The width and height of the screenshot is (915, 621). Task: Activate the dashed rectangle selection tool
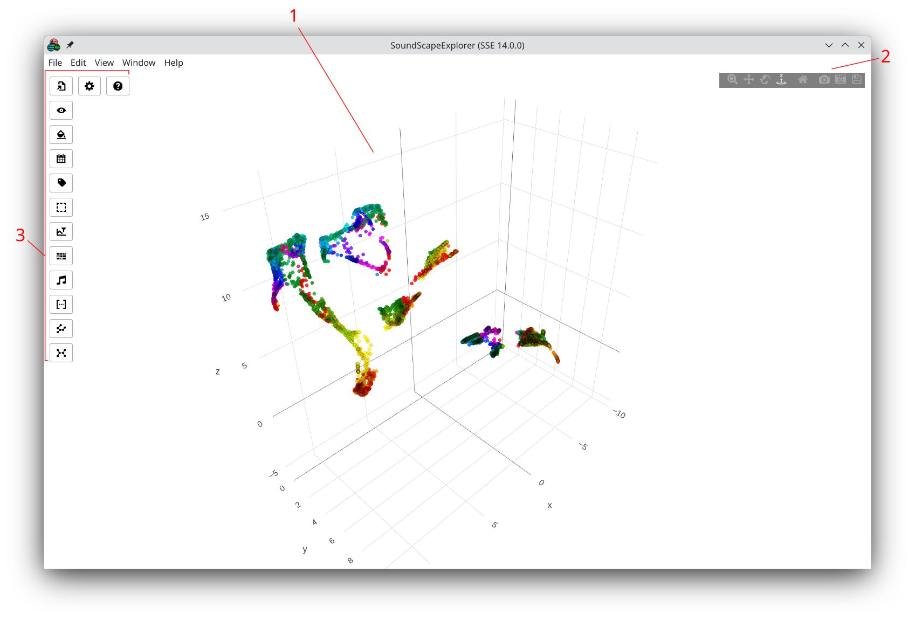pyautogui.click(x=61, y=208)
